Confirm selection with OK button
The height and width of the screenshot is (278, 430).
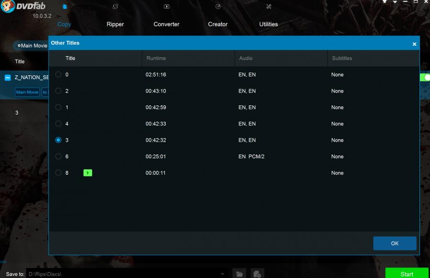tap(395, 243)
